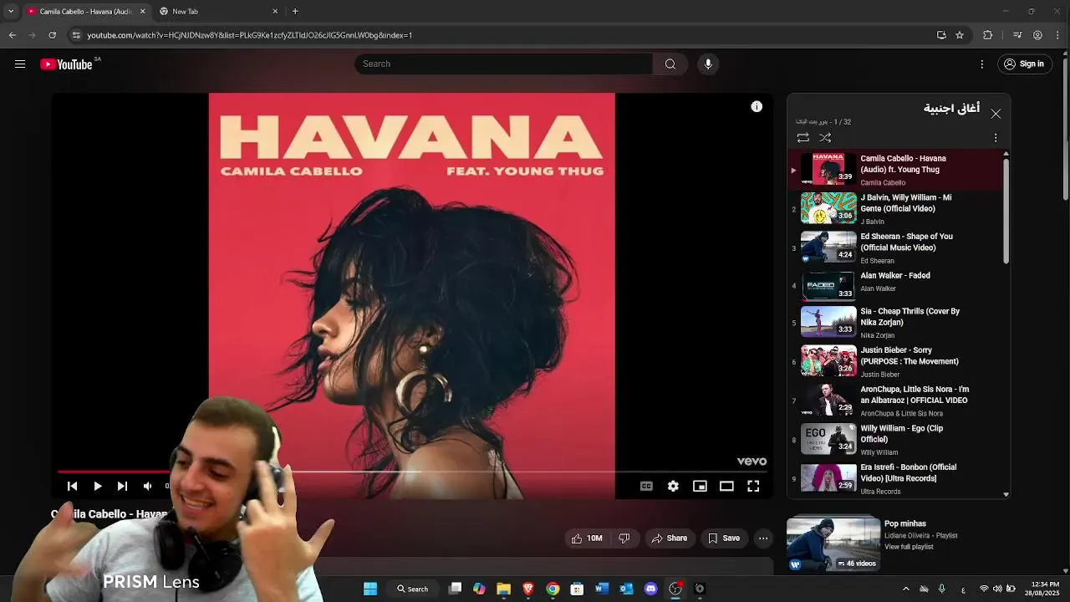Open Pop minhas playlist thumbnail
The image size is (1070, 602).
(833, 543)
